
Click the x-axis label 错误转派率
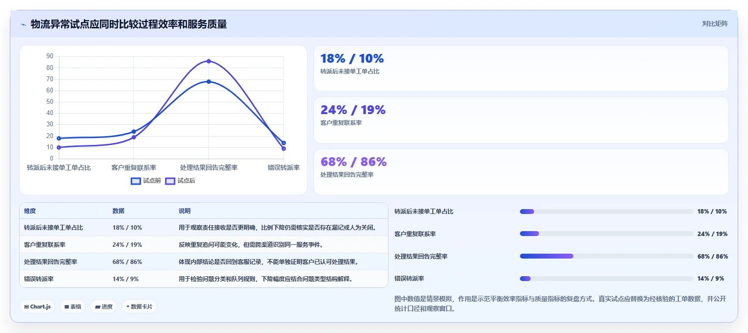pyautogui.click(x=284, y=167)
